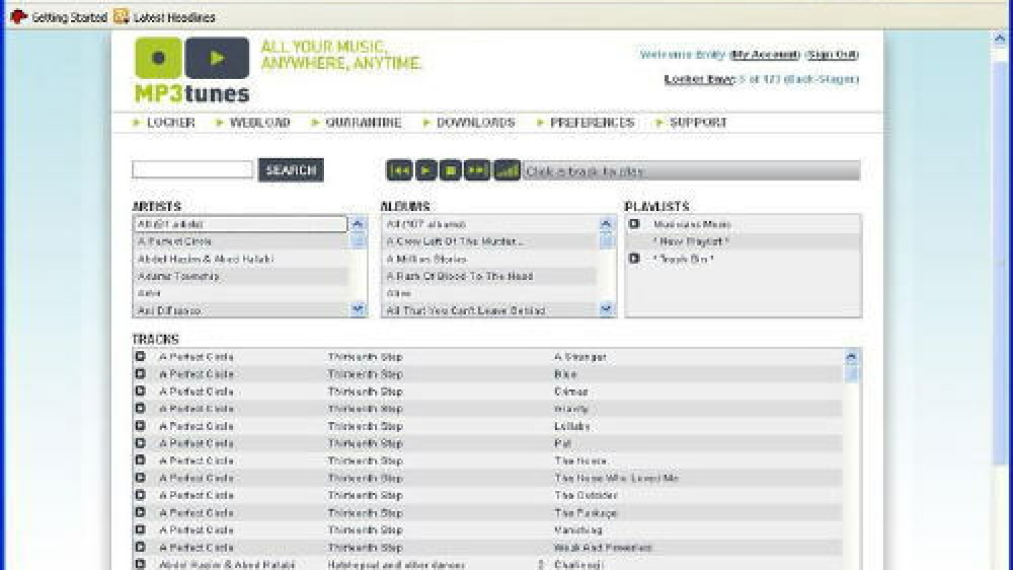The width and height of the screenshot is (1013, 570).
Task: Click track icon next to 'The Outsider'
Action: pyautogui.click(x=140, y=495)
